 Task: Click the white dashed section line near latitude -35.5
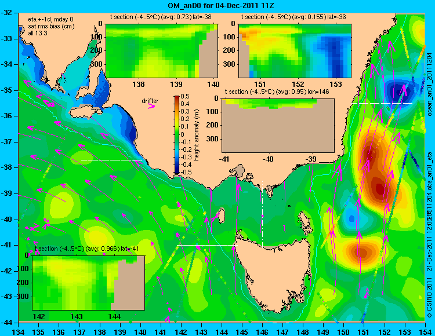point(382,103)
